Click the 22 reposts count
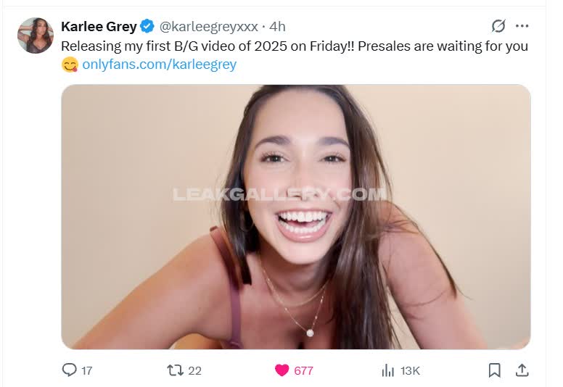This screenshot has height=387, width=563. (x=194, y=370)
